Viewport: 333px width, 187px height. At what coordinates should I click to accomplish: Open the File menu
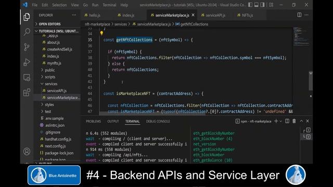35,5
